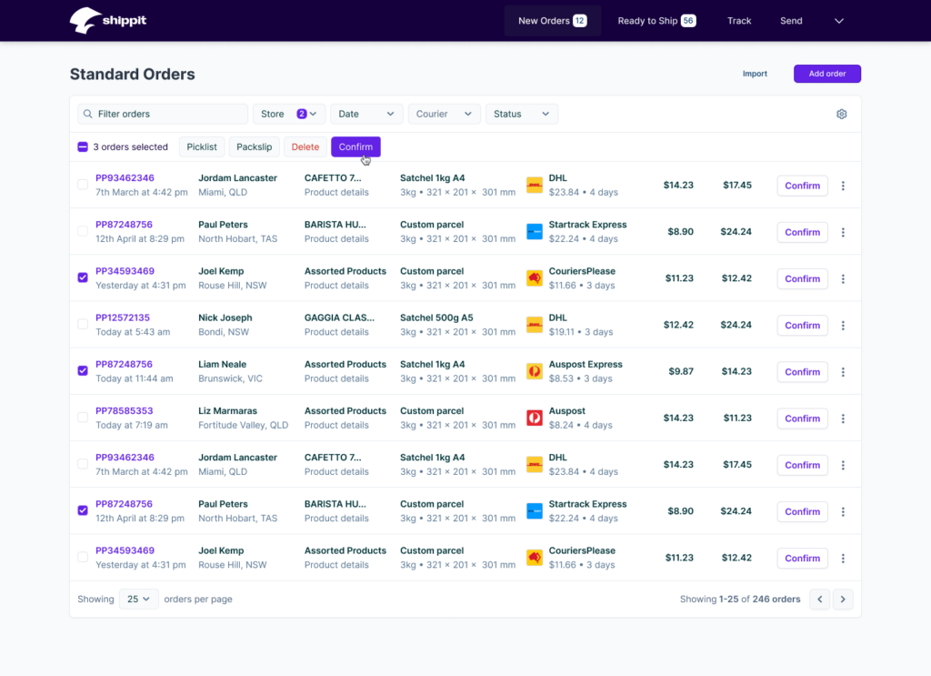The image size is (931, 676).
Task: Toggle the select-all checkbox beside '3 orders selected'
Action: click(x=83, y=146)
